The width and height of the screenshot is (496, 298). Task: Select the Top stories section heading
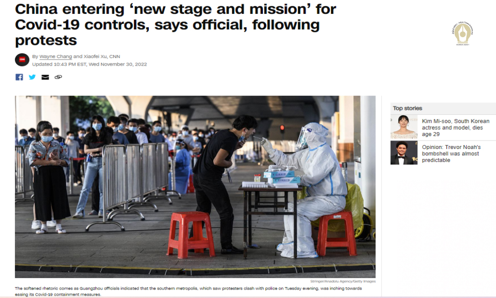tap(407, 108)
